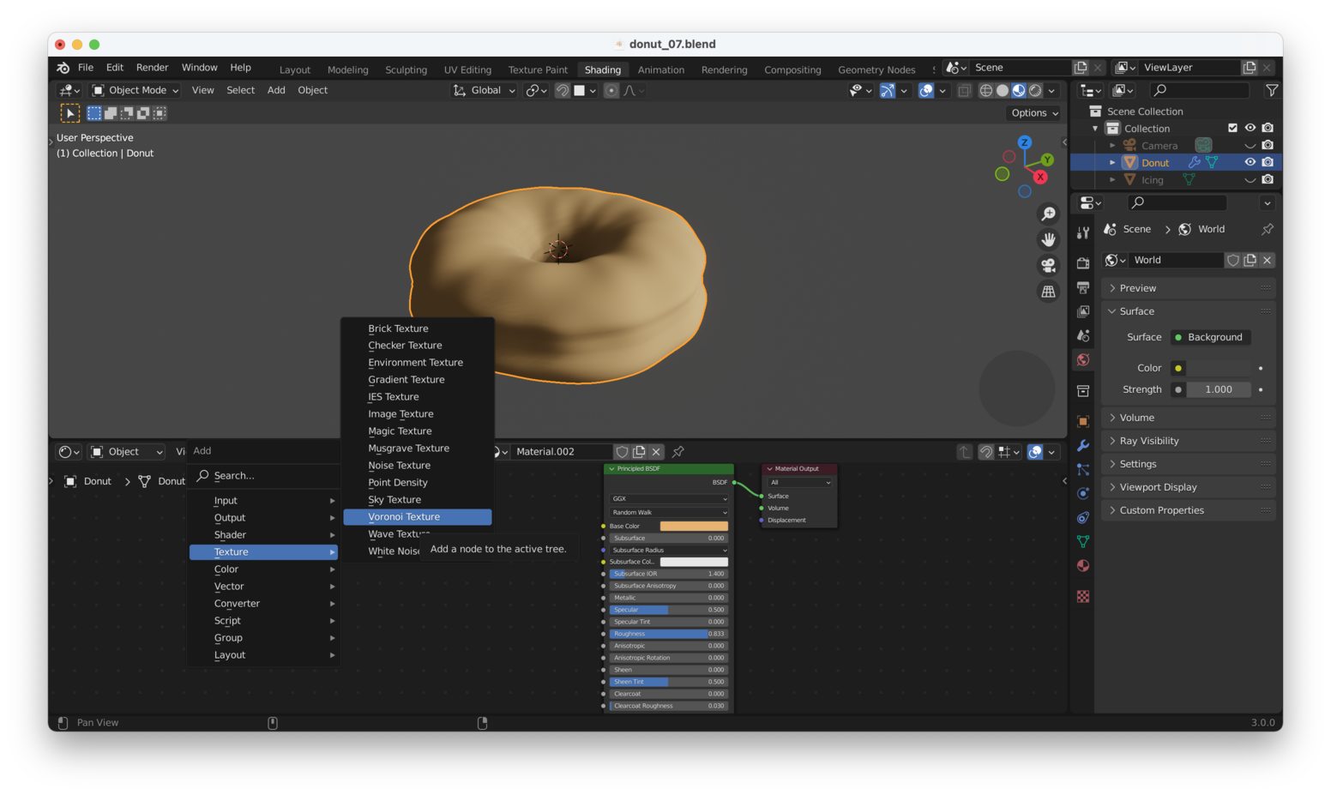Disable Icing object in renders
The height and width of the screenshot is (795, 1331).
click(x=1268, y=179)
